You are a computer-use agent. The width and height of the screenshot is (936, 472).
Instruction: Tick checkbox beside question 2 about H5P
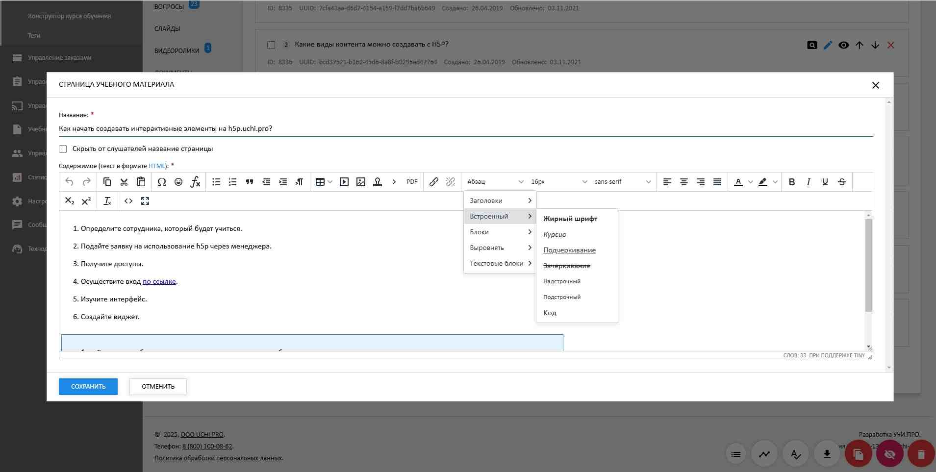(x=271, y=45)
